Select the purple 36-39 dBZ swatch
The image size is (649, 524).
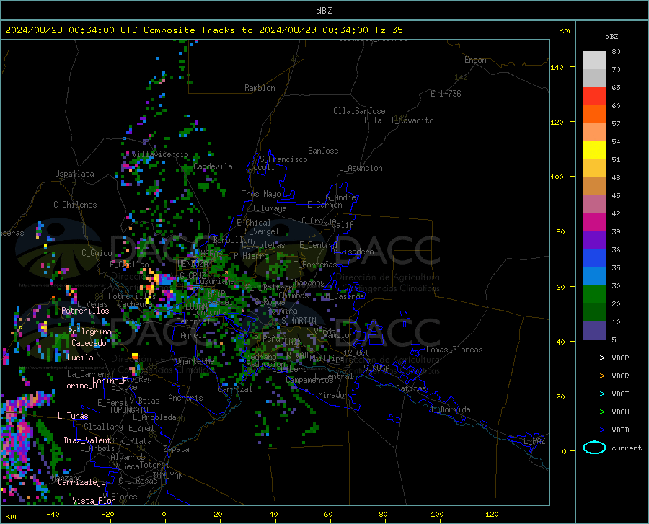[x=594, y=241]
